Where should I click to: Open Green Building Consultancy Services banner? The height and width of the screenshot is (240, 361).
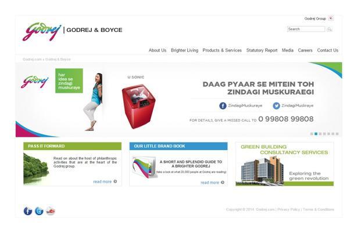pos(285,164)
